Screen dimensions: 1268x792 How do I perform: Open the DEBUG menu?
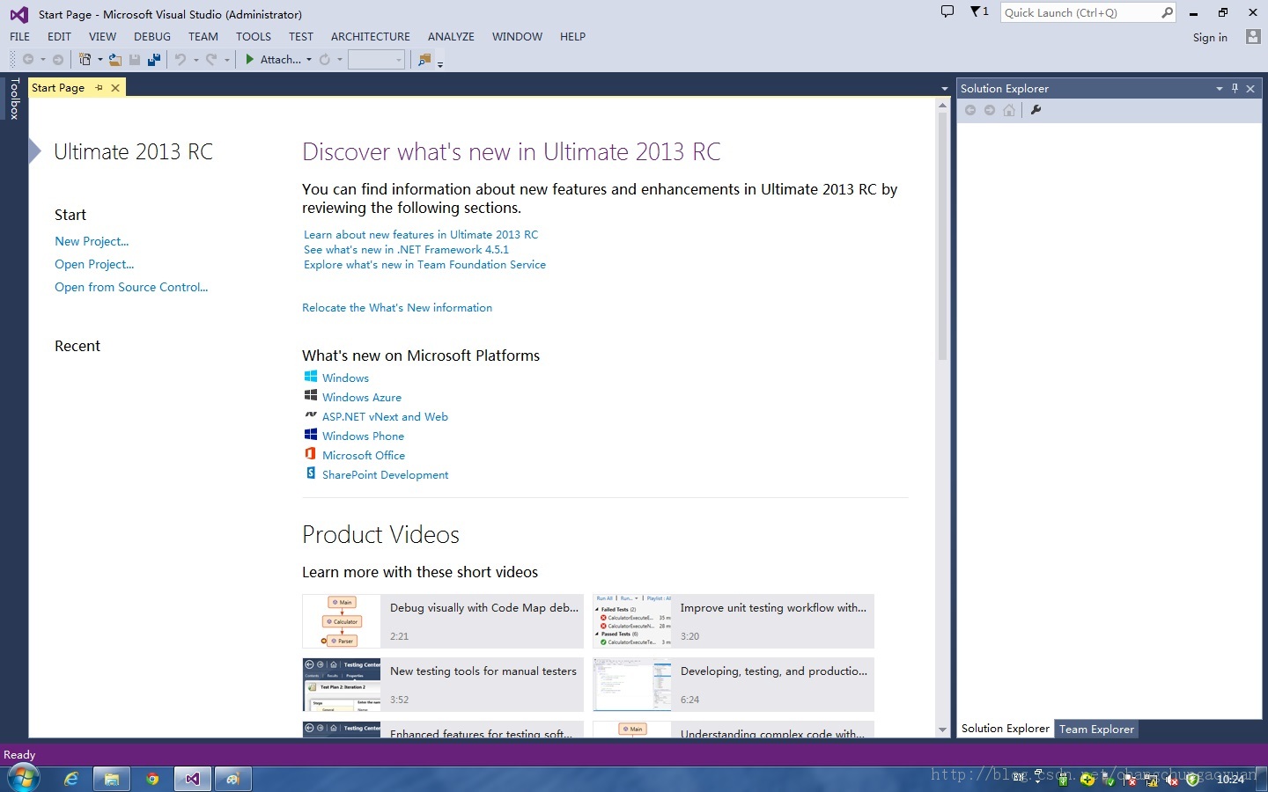pos(152,36)
